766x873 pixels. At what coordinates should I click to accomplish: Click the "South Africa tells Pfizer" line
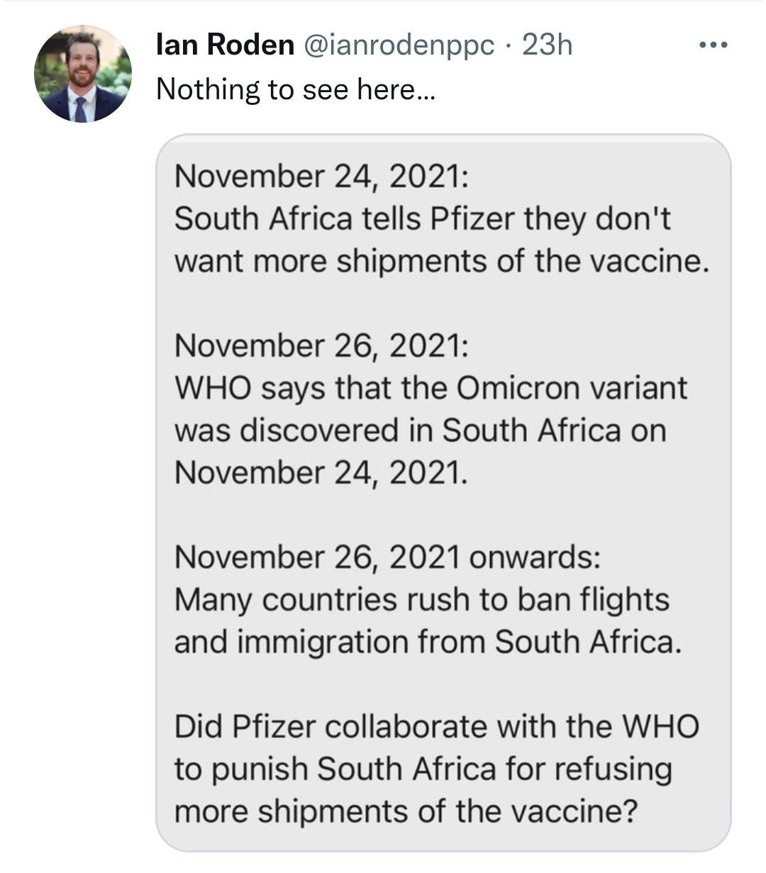point(423,219)
